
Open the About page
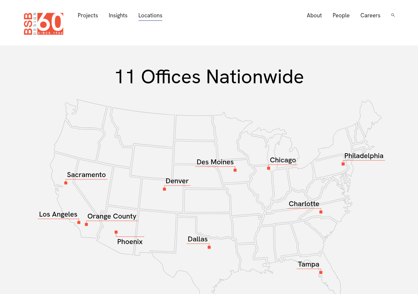pyautogui.click(x=314, y=15)
